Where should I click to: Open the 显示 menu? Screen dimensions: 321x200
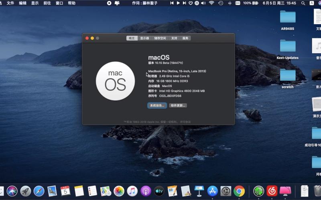[35, 3]
